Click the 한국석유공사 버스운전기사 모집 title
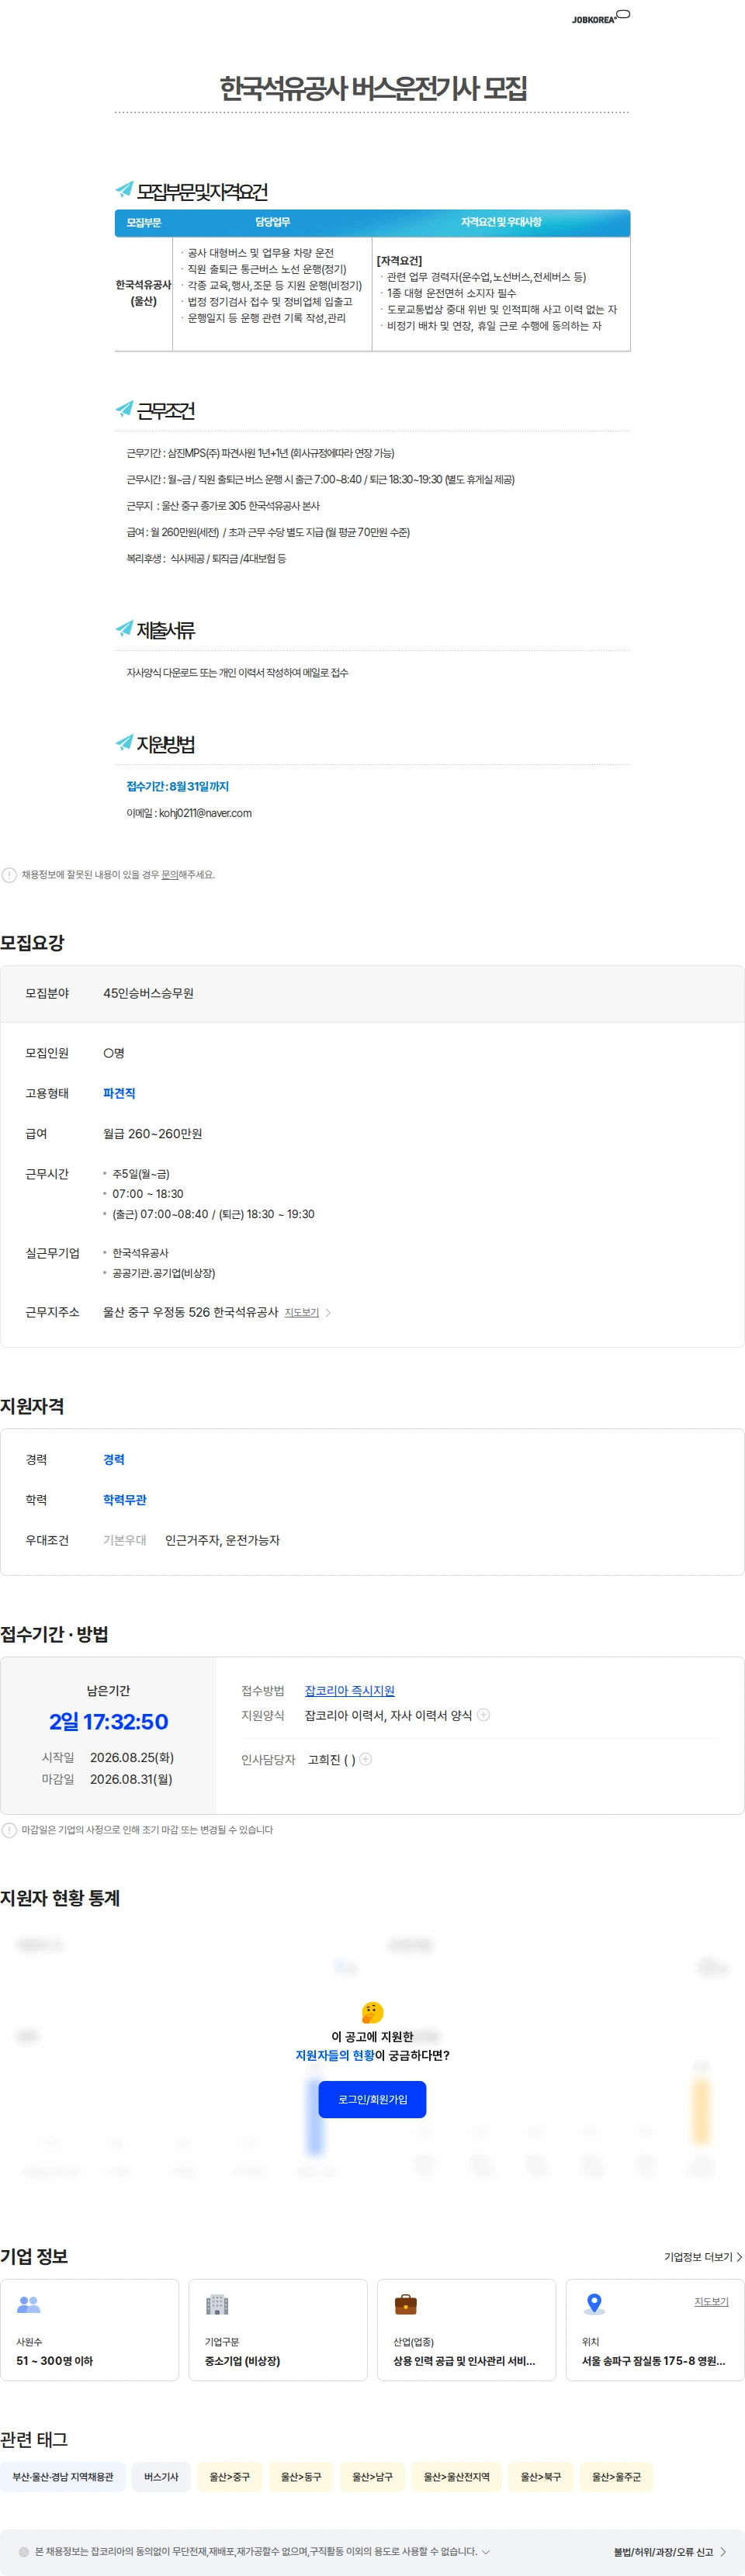The image size is (745, 2576). pos(372,88)
